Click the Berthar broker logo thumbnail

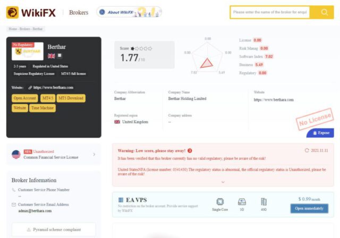tap(27, 52)
